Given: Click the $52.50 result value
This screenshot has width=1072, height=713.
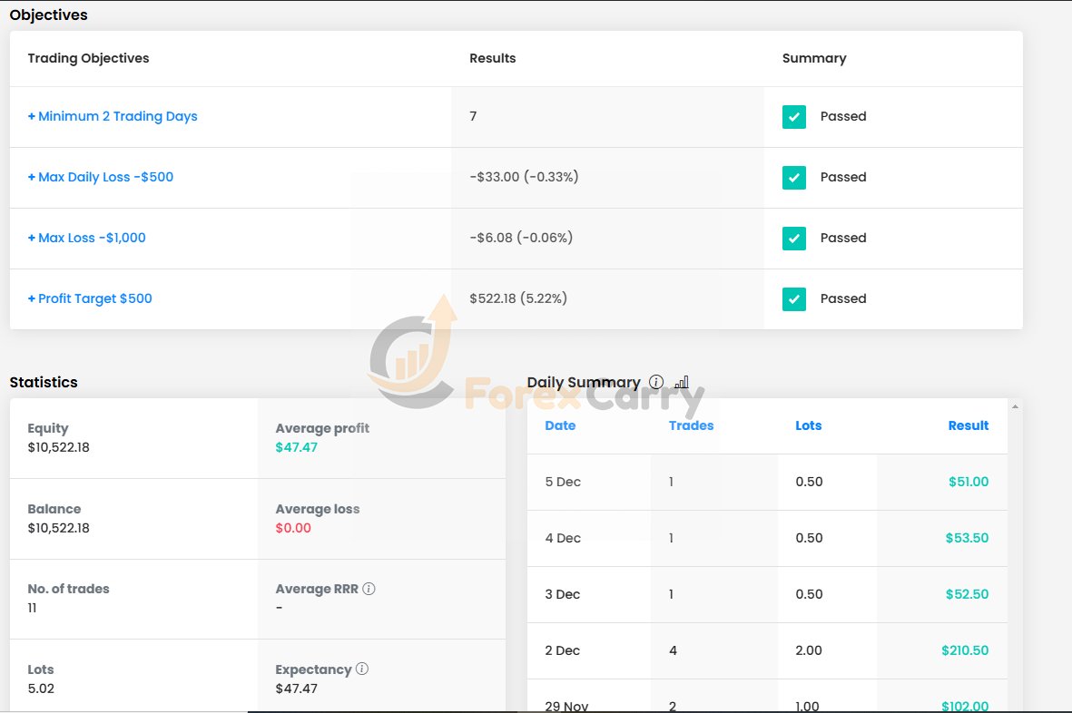Looking at the screenshot, I should click(x=967, y=594).
